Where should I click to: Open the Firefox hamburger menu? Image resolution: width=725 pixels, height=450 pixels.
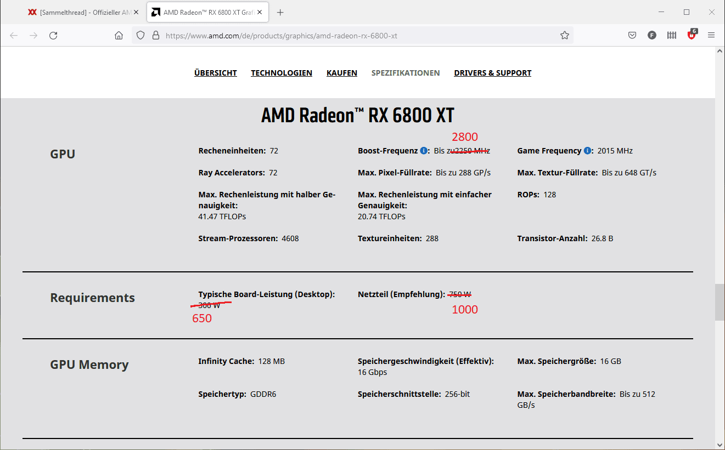pyautogui.click(x=711, y=35)
